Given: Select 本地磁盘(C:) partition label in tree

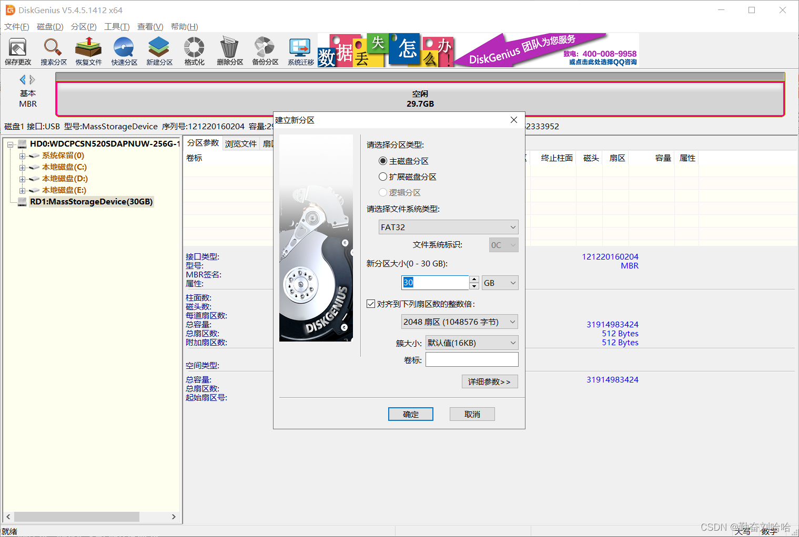Looking at the screenshot, I should [x=64, y=167].
